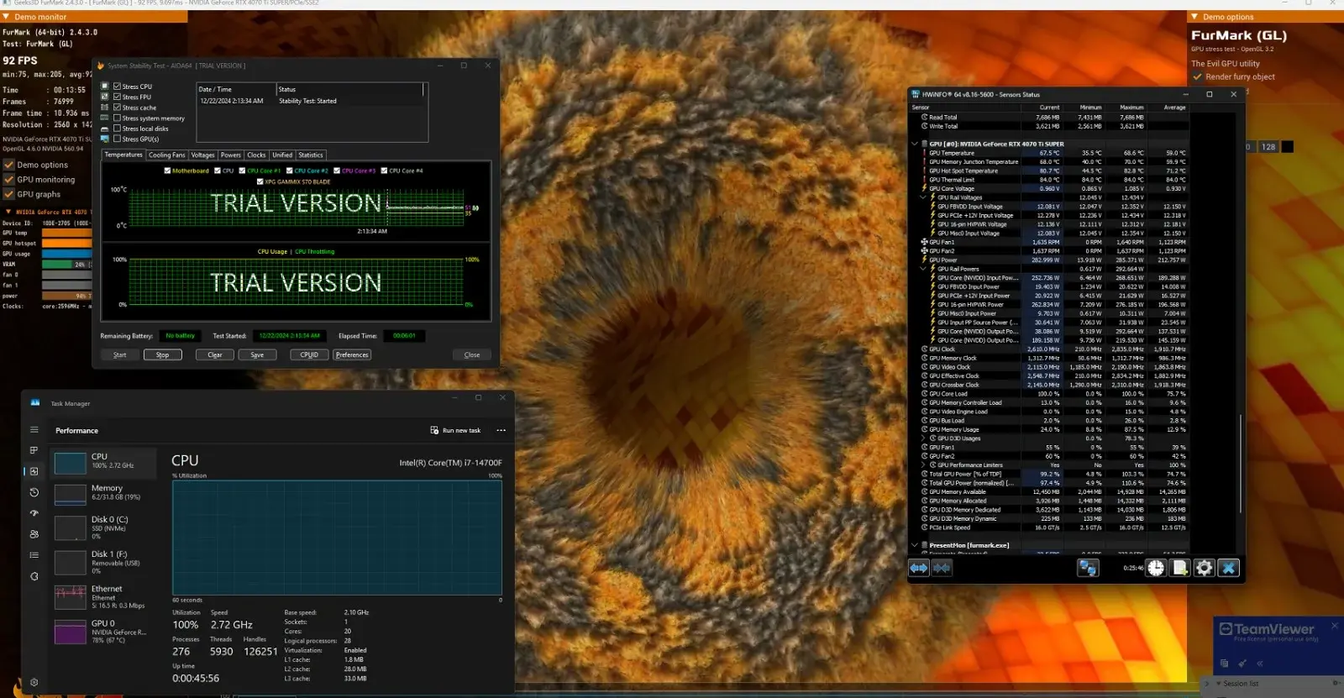Open Services icon in Task Manager sidebar
The image size is (1344, 698).
pyautogui.click(x=34, y=576)
